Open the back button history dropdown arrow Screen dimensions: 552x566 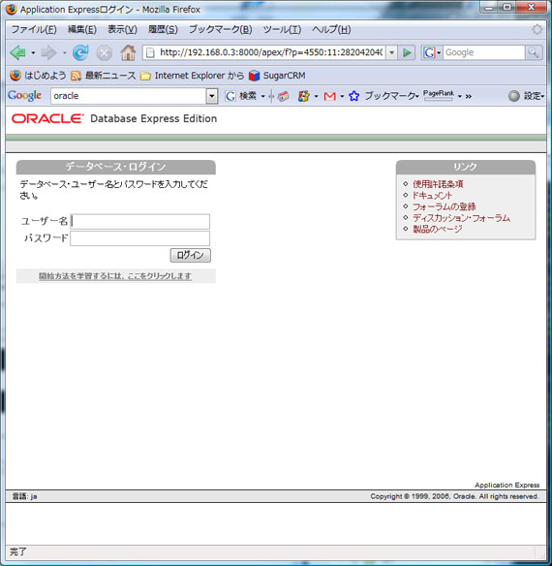(33, 53)
